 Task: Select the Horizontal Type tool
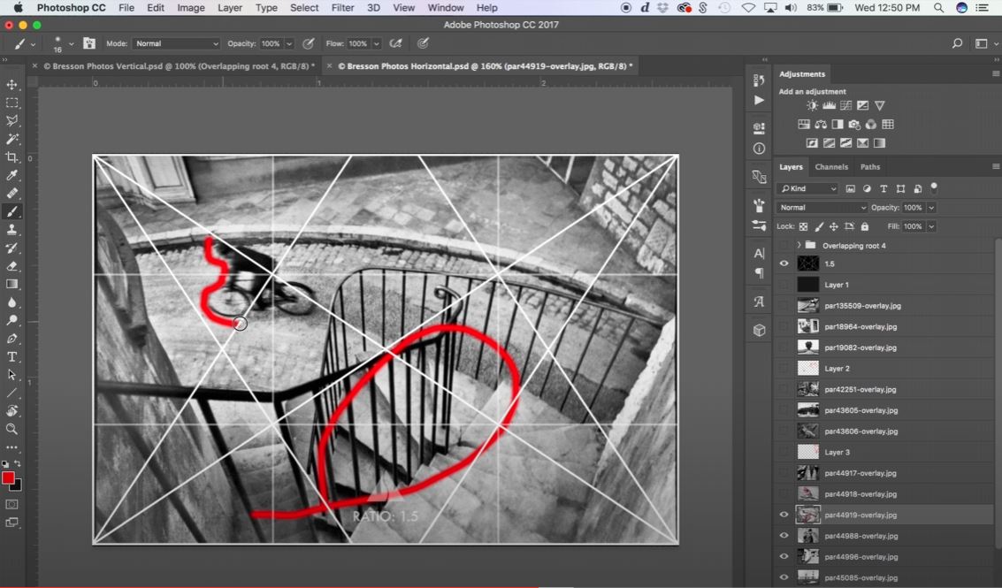tap(11, 356)
